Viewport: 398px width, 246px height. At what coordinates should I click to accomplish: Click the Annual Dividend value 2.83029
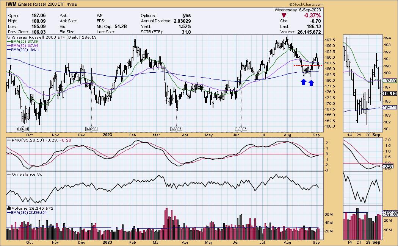[182, 21]
